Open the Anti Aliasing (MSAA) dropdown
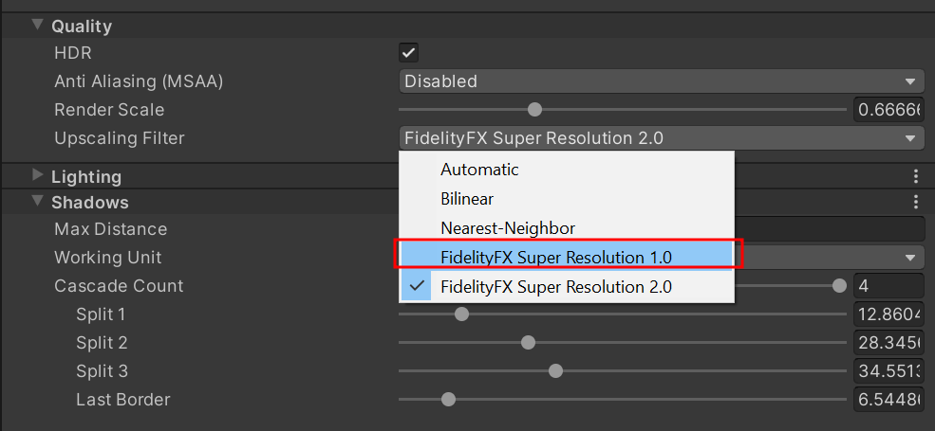The image size is (935, 431). click(662, 81)
